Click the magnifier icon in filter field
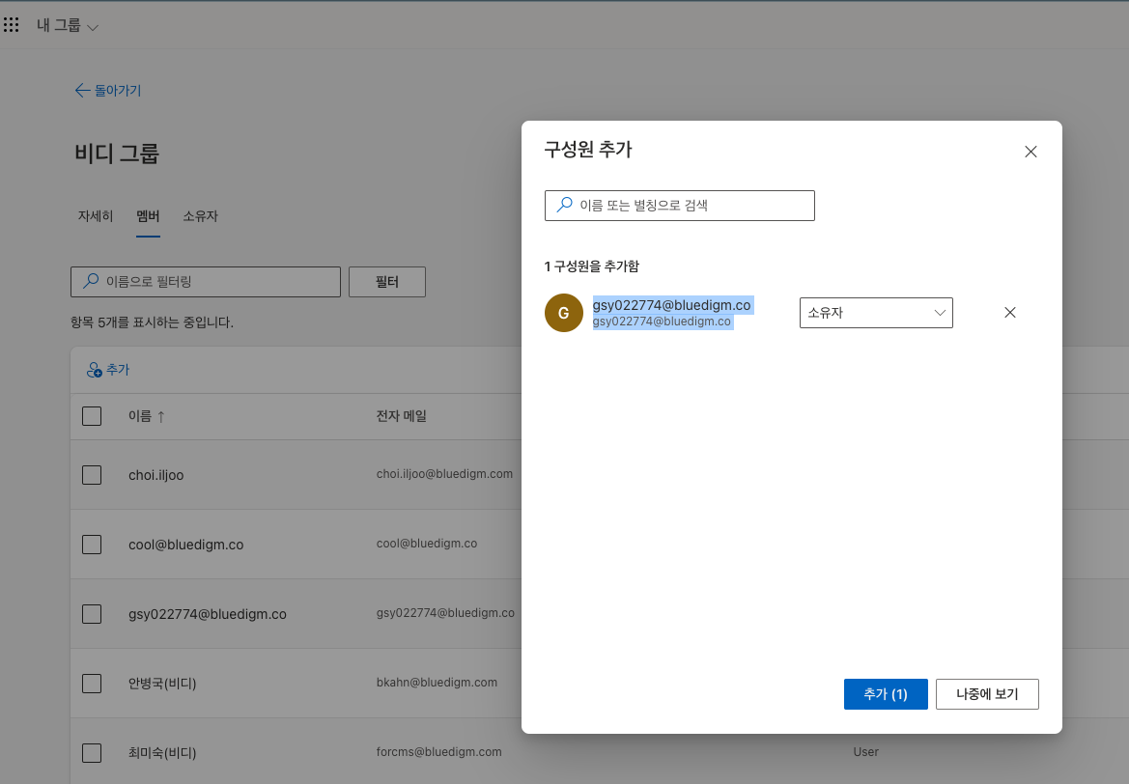The width and height of the screenshot is (1129, 784). tap(91, 282)
